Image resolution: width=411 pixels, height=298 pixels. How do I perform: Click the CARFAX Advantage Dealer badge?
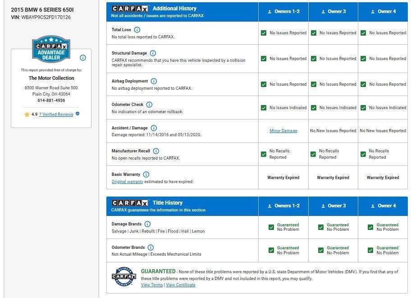coord(51,49)
